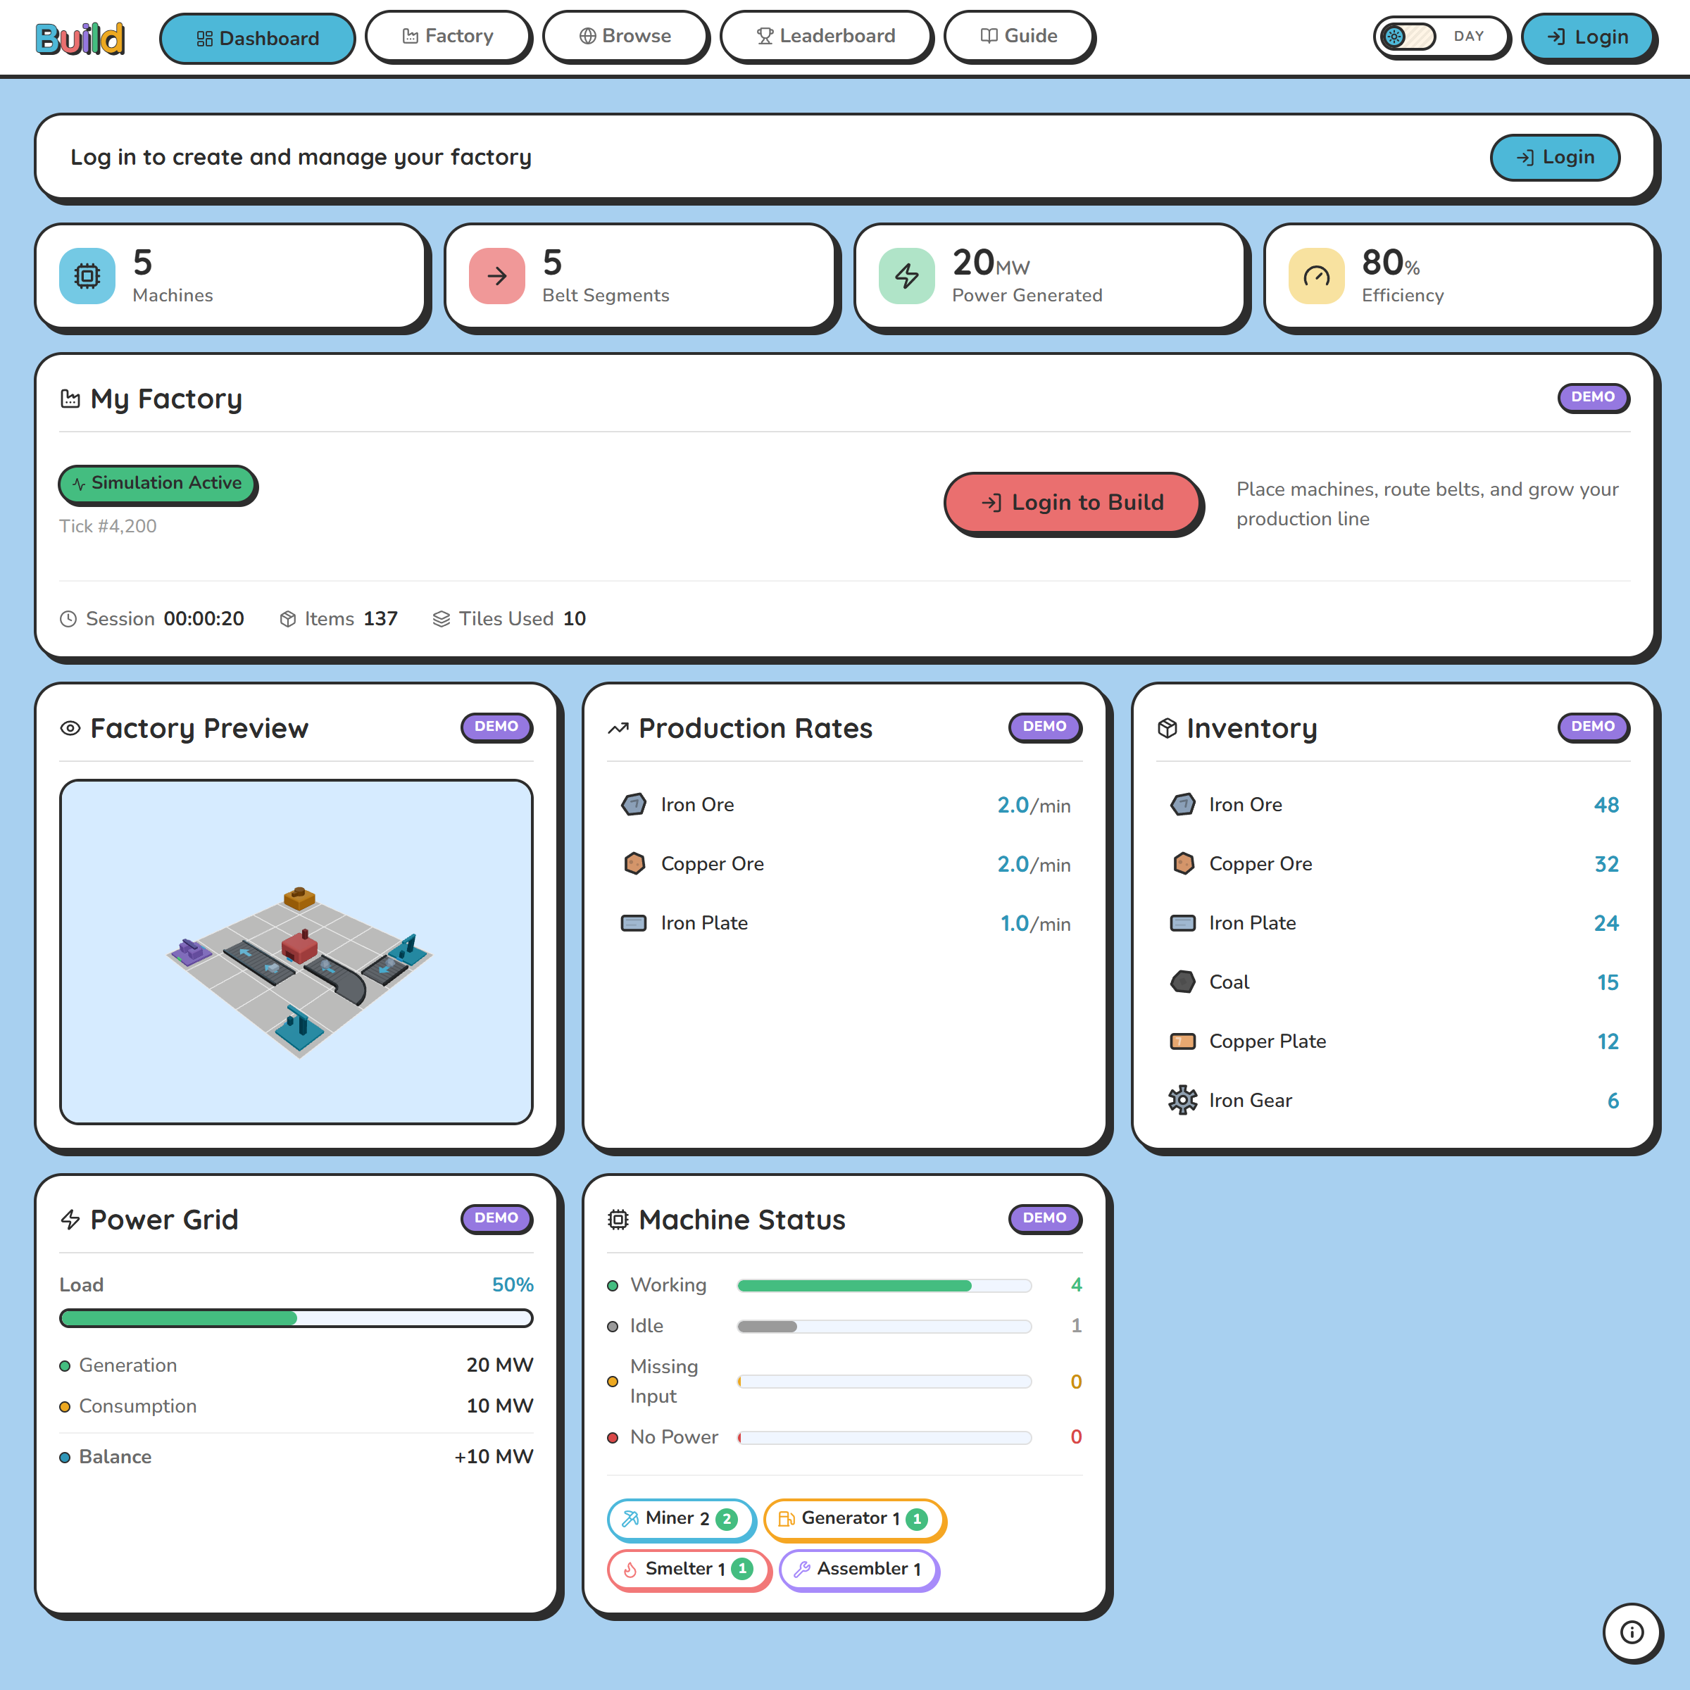The width and height of the screenshot is (1690, 1690).
Task: Click the Iron Gear icon in Inventory
Action: [1183, 1099]
